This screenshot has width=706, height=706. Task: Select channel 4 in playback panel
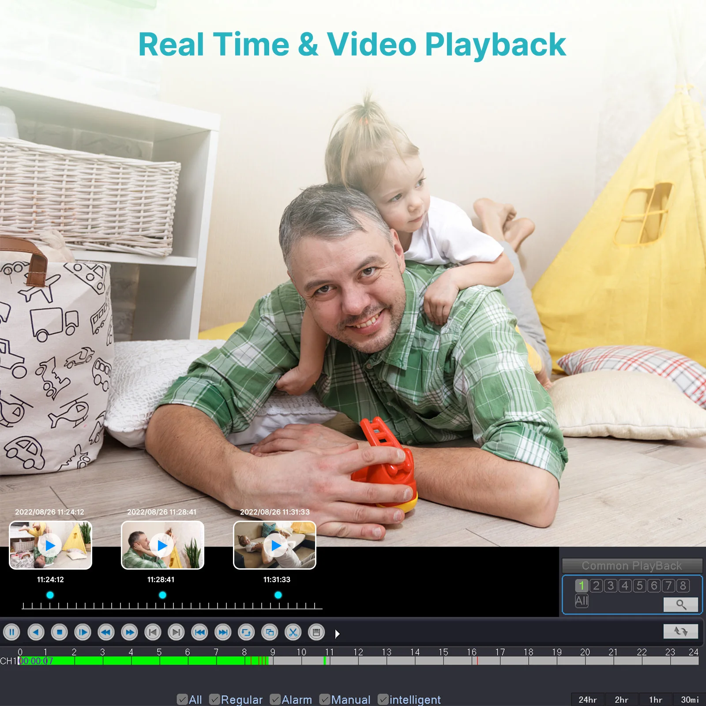625,586
